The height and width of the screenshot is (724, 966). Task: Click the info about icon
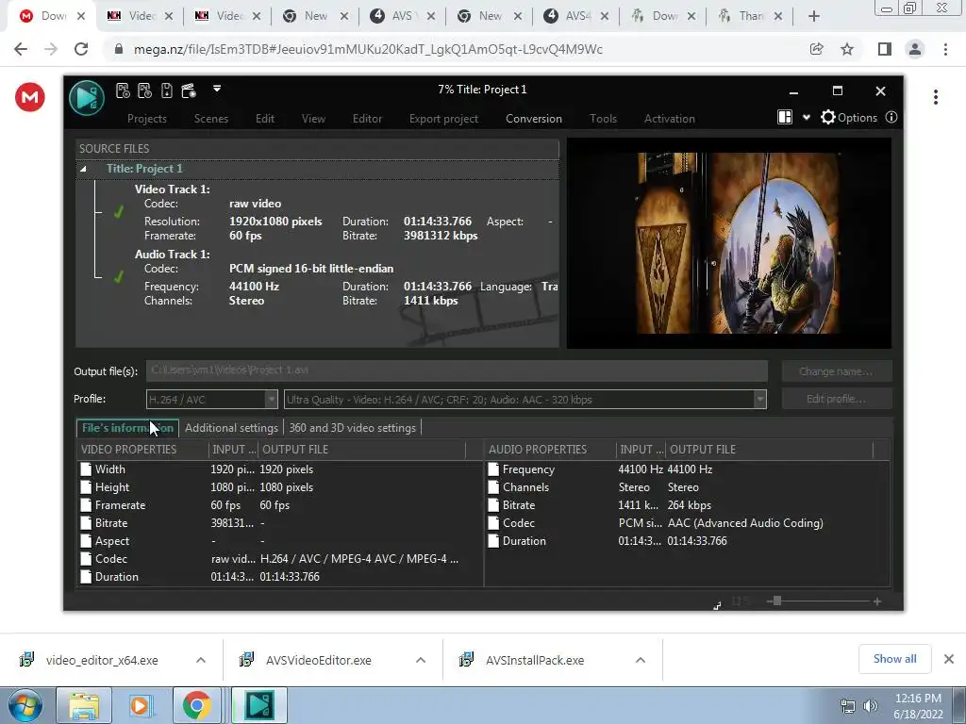(x=891, y=117)
